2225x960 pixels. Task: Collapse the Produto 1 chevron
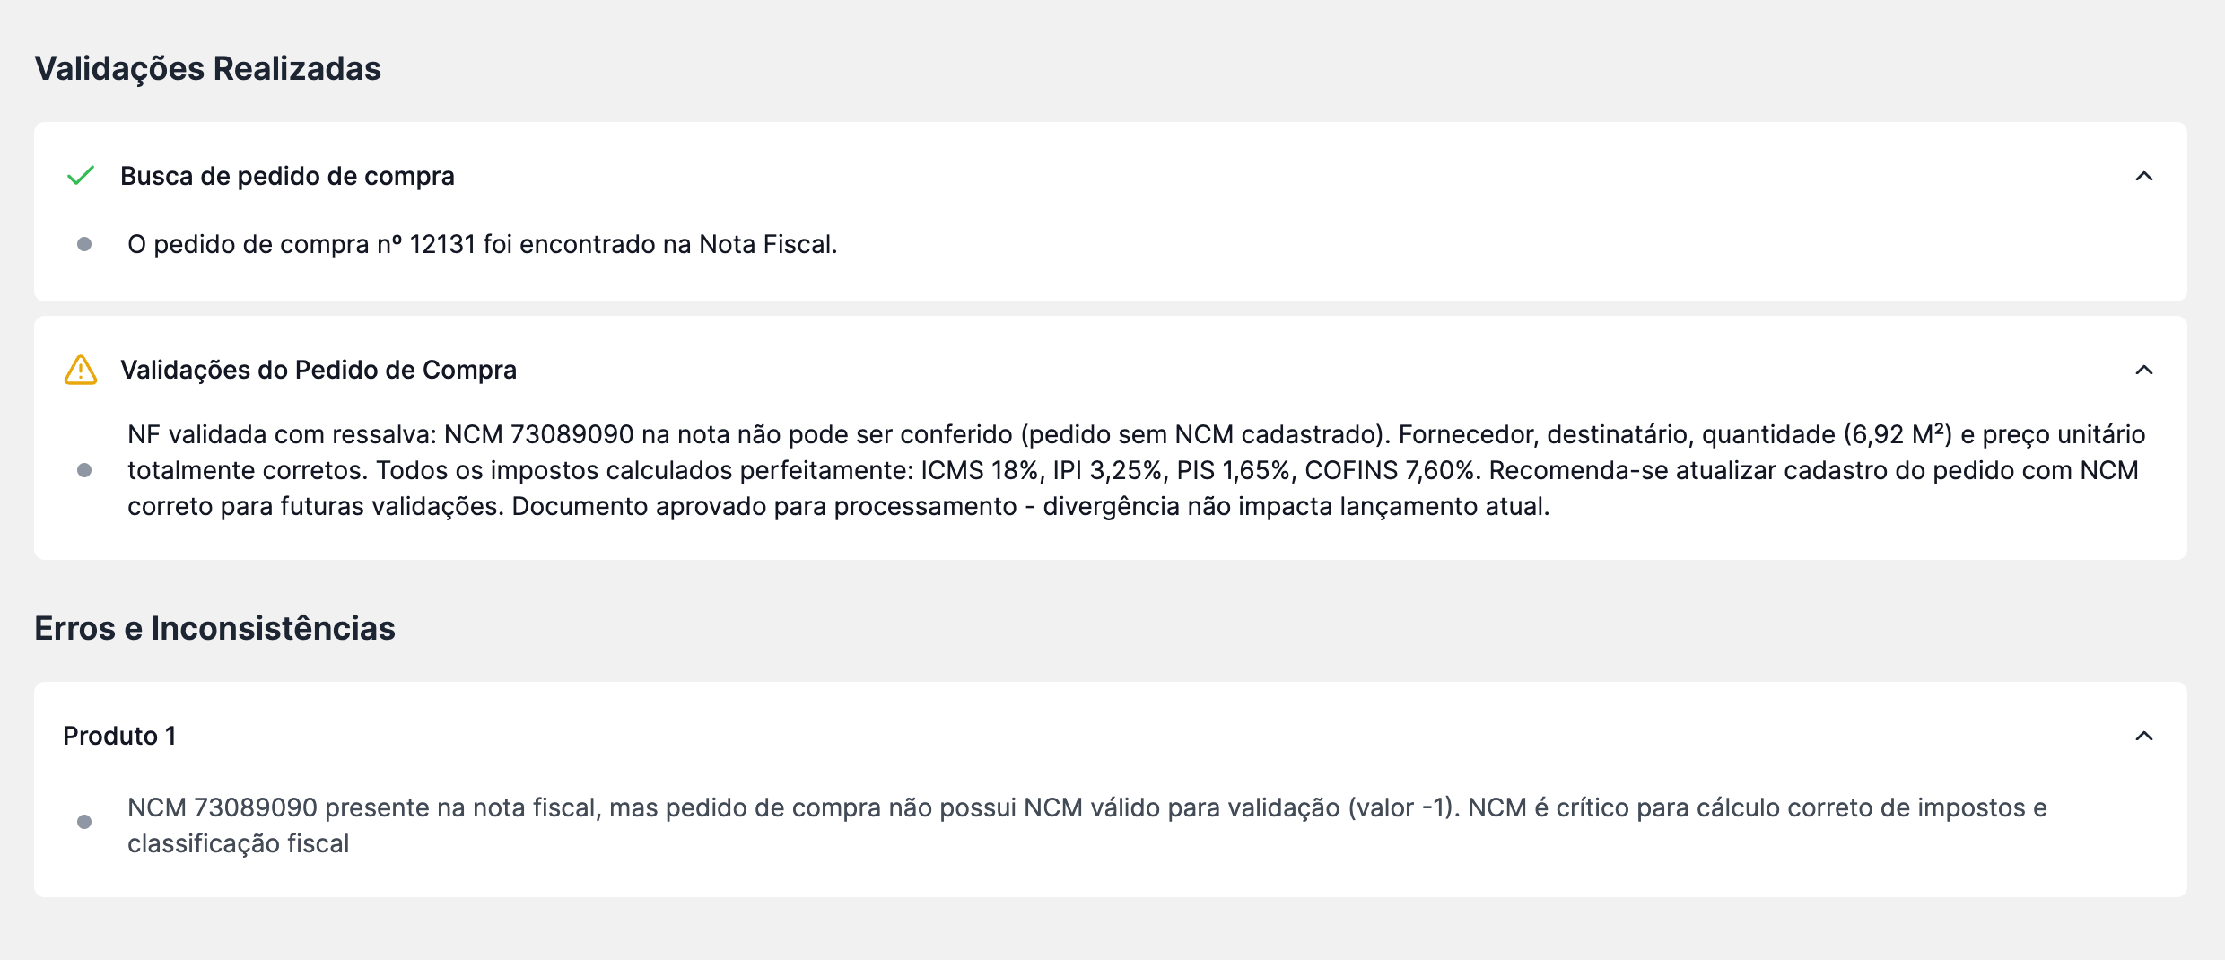(2144, 736)
